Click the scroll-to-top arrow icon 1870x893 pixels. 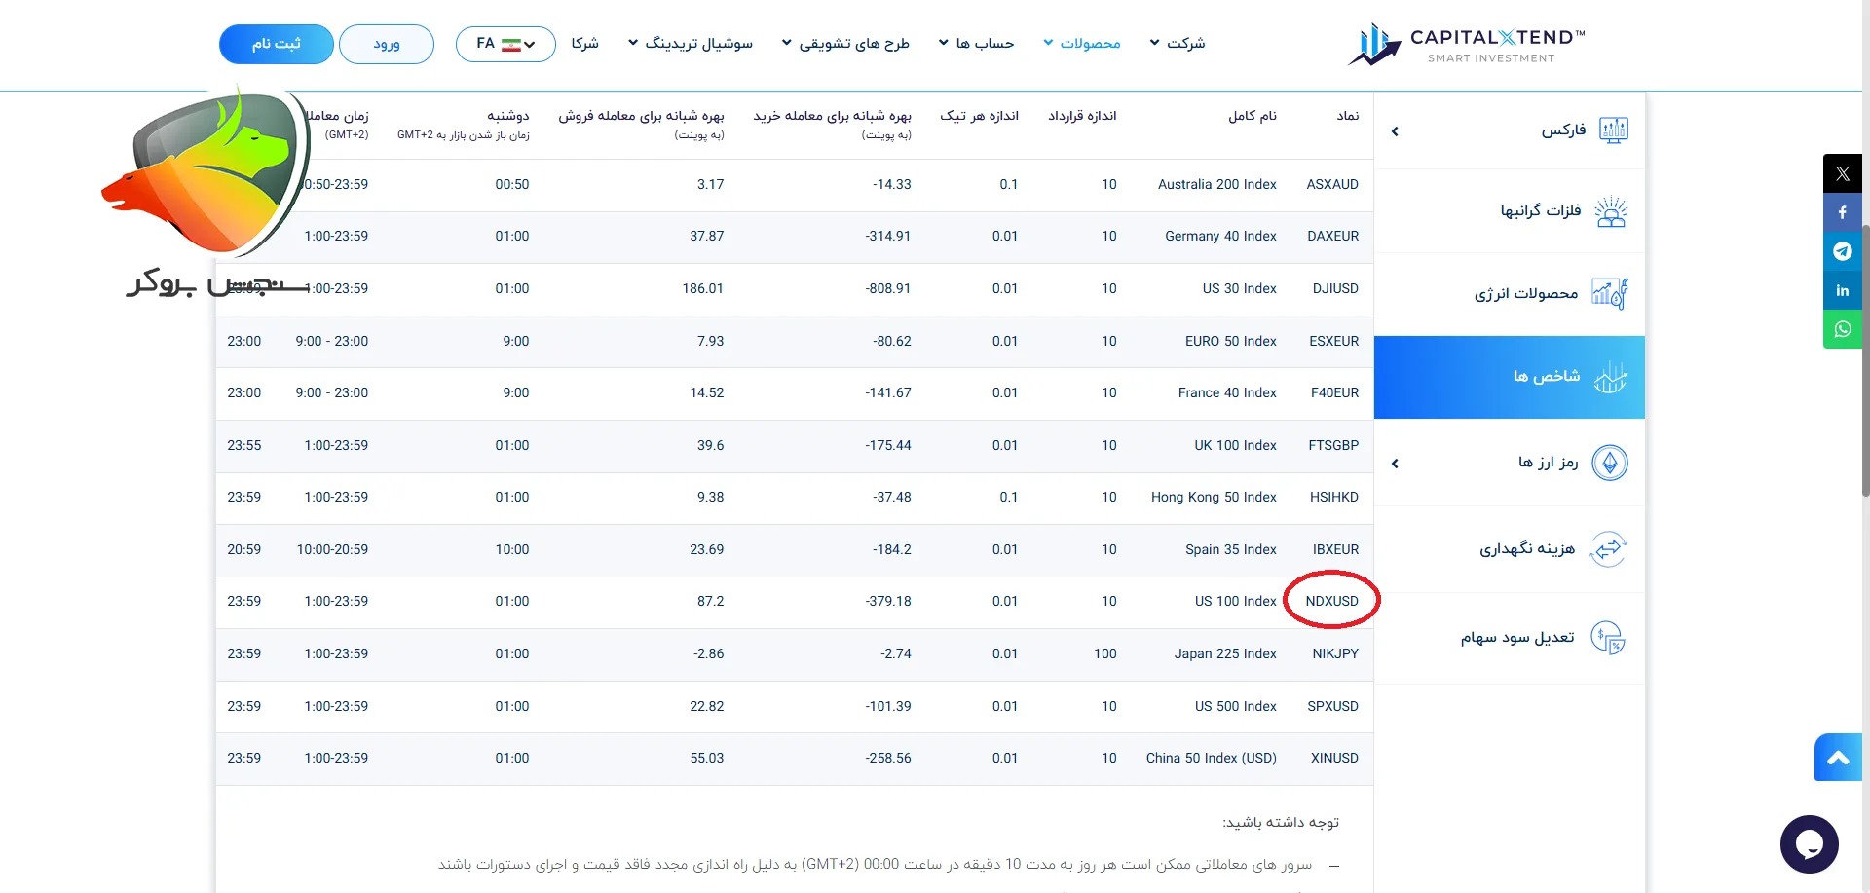[x=1838, y=758]
